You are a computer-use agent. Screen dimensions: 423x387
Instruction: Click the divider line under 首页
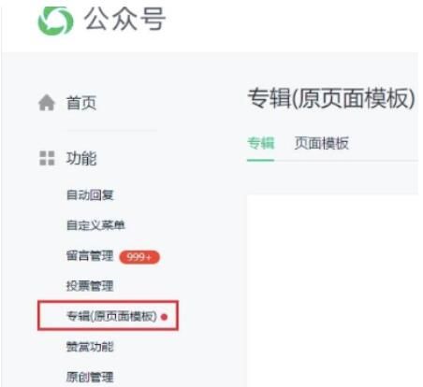click(111, 131)
